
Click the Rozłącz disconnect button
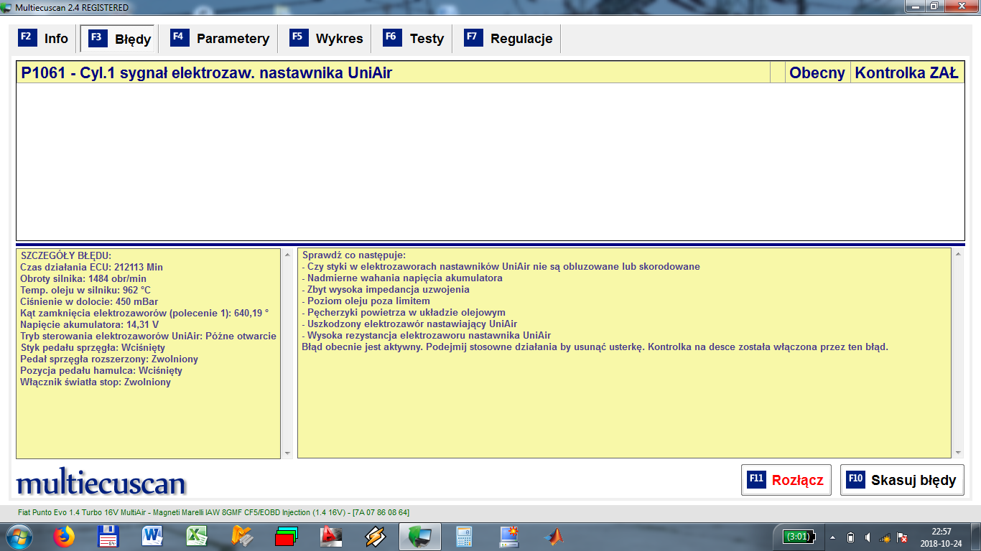[x=786, y=480]
